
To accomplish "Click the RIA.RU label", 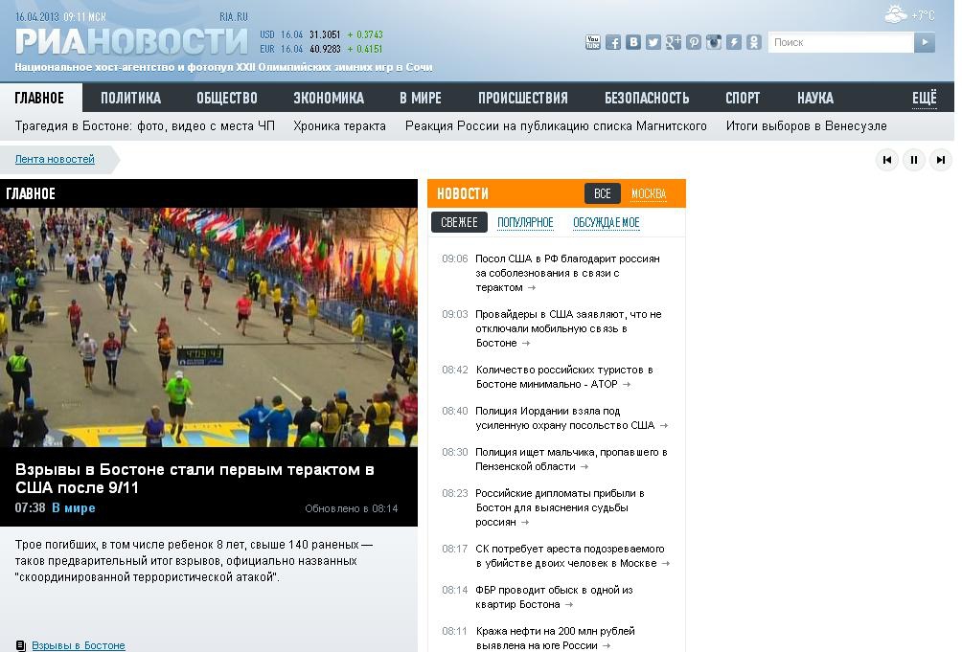I will click(234, 16).
